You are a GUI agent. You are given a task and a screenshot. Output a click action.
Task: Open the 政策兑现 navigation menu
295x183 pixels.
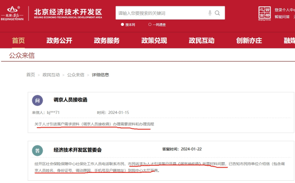point(154,40)
